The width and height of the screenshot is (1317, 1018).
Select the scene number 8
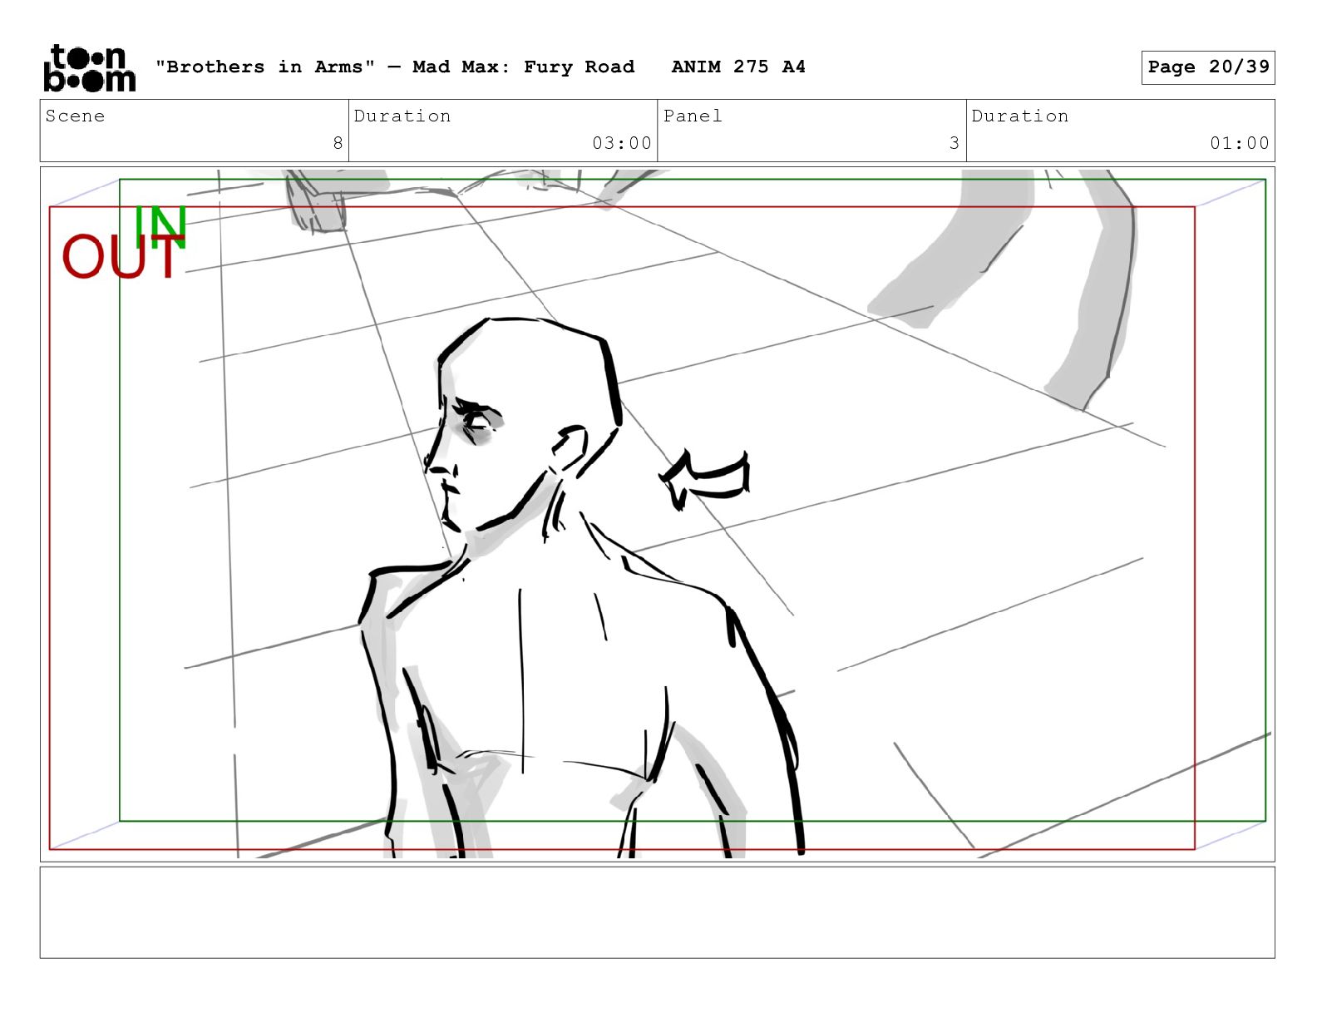338,143
